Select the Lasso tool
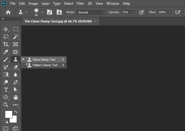Viewport: 185px width, 131px height. click(x=6, y=37)
